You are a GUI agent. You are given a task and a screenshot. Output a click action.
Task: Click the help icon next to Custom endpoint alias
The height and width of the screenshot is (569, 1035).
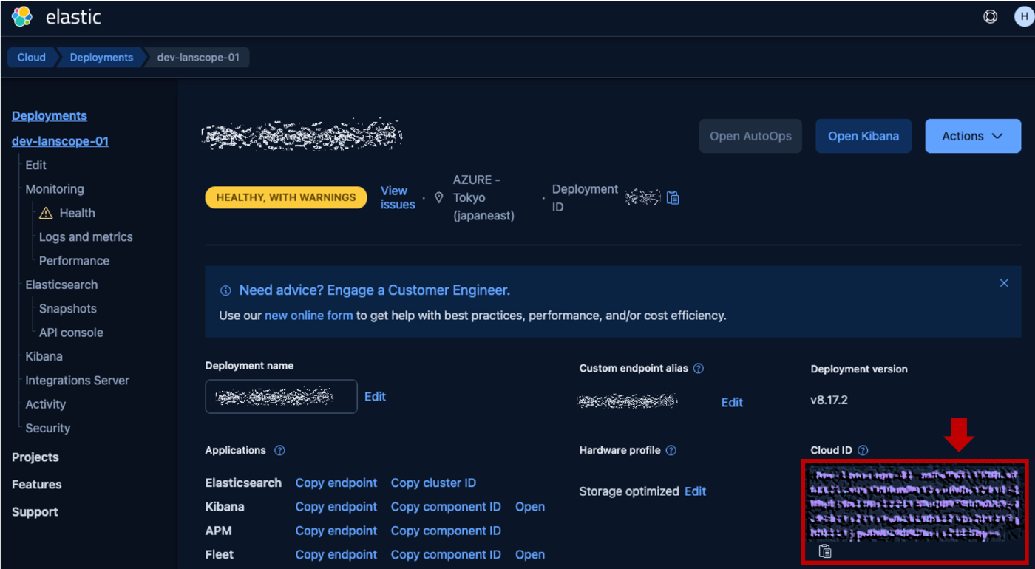point(699,368)
